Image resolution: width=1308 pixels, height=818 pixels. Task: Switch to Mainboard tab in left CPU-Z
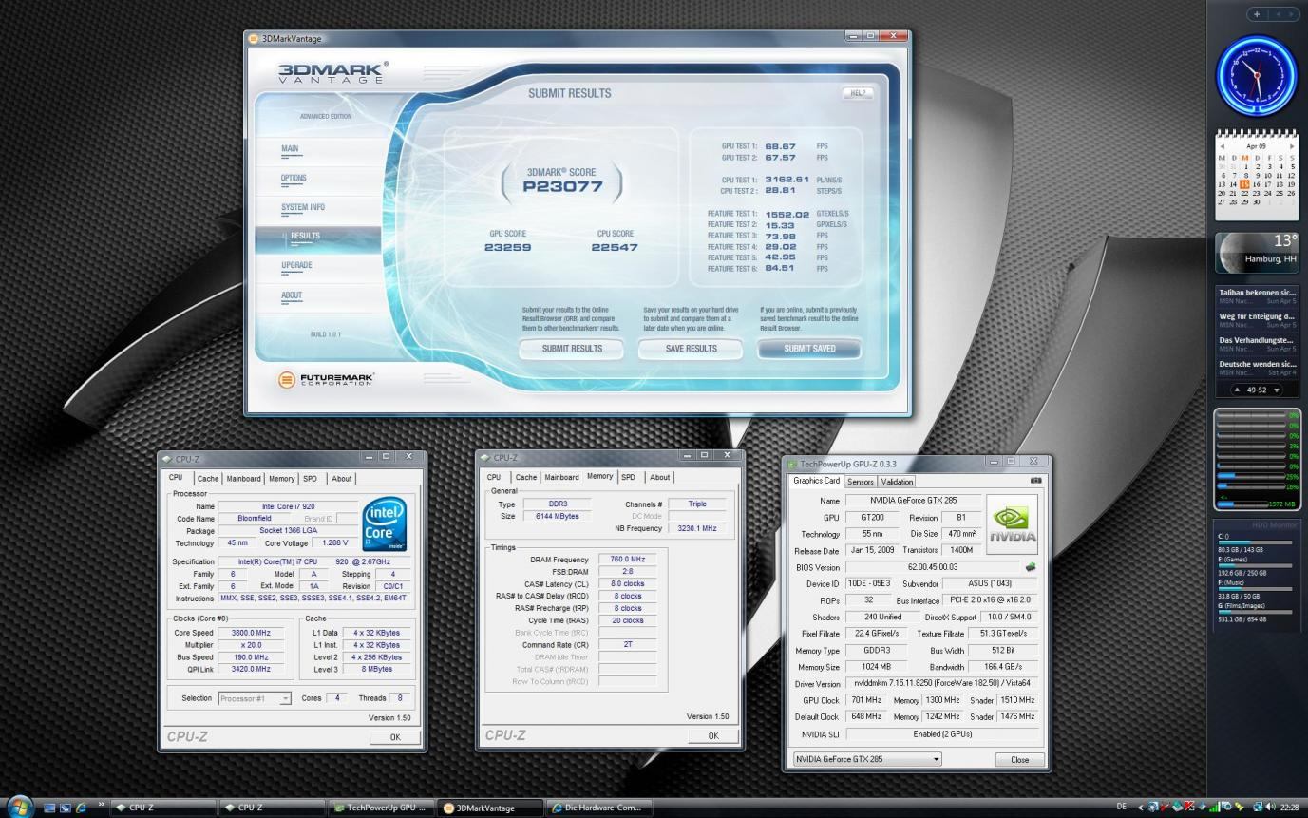pos(243,479)
